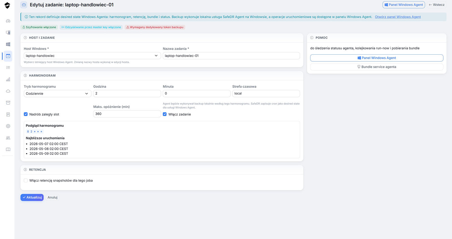Click the 'Szyfrowanie włączone' badge
Image resolution: width=452 pixels, height=239 pixels.
pos(39,27)
